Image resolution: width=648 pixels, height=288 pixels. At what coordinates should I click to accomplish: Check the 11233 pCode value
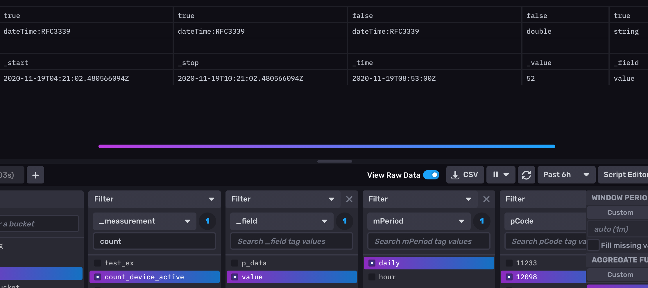[x=509, y=263]
